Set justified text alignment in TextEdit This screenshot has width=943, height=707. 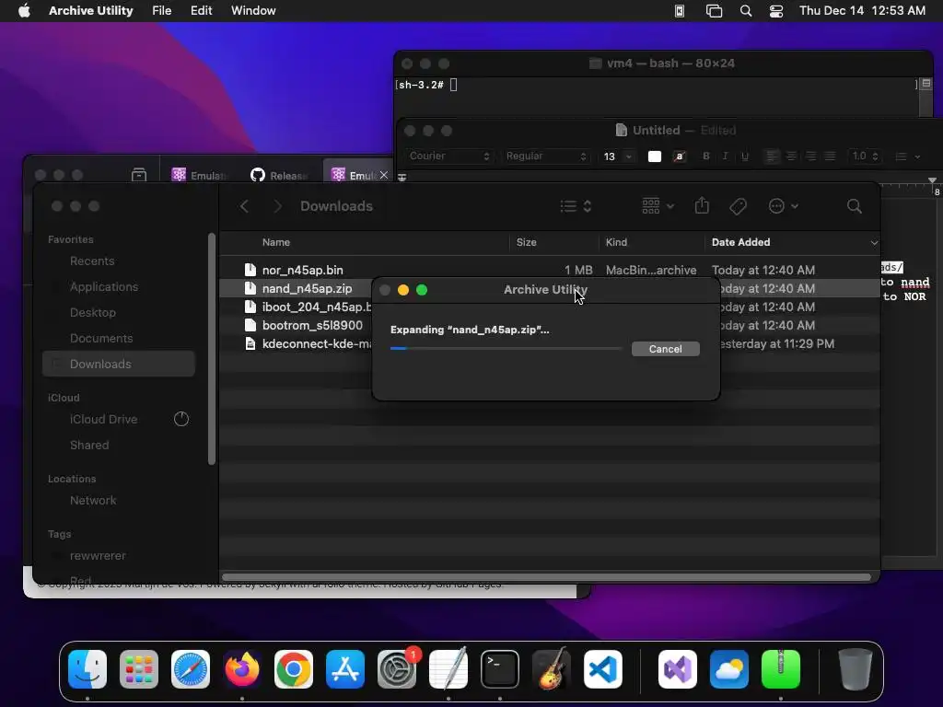(x=831, y=156)
